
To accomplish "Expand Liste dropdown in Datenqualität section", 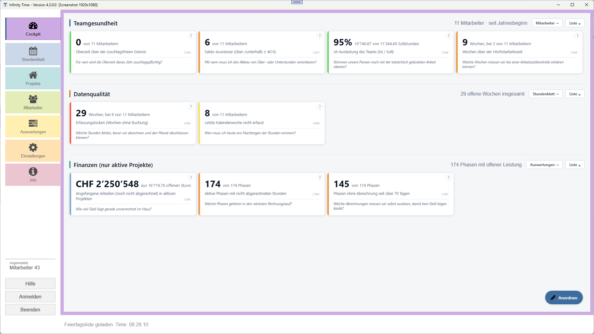I will 575,94.
